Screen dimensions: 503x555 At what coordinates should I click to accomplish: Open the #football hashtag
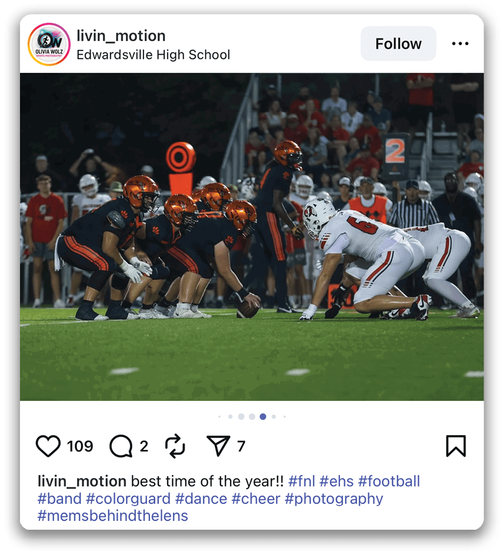pyautogui.click(x=389, y=482)
